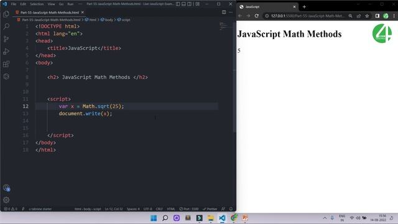Viewport: 398px width, 224px height.
Task: Close the JavaScript browser tab
Action: click(294, 7)
